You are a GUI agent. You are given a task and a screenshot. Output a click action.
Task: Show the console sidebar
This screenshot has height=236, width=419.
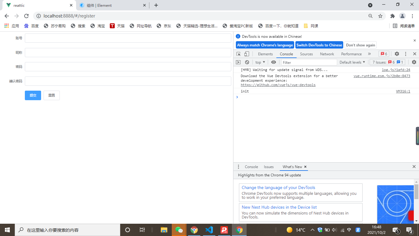point(238,62)
